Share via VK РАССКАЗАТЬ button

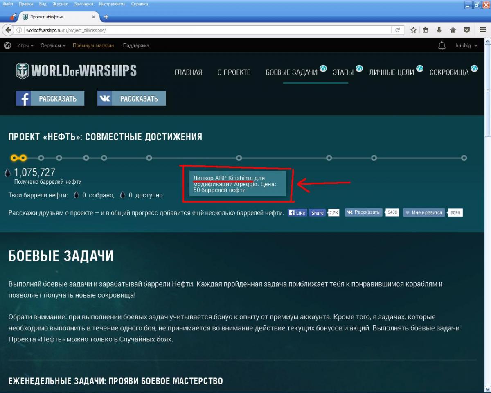point(131,98)
